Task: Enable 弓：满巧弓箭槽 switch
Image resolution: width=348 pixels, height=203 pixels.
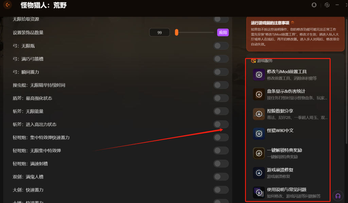Action: 221,59
